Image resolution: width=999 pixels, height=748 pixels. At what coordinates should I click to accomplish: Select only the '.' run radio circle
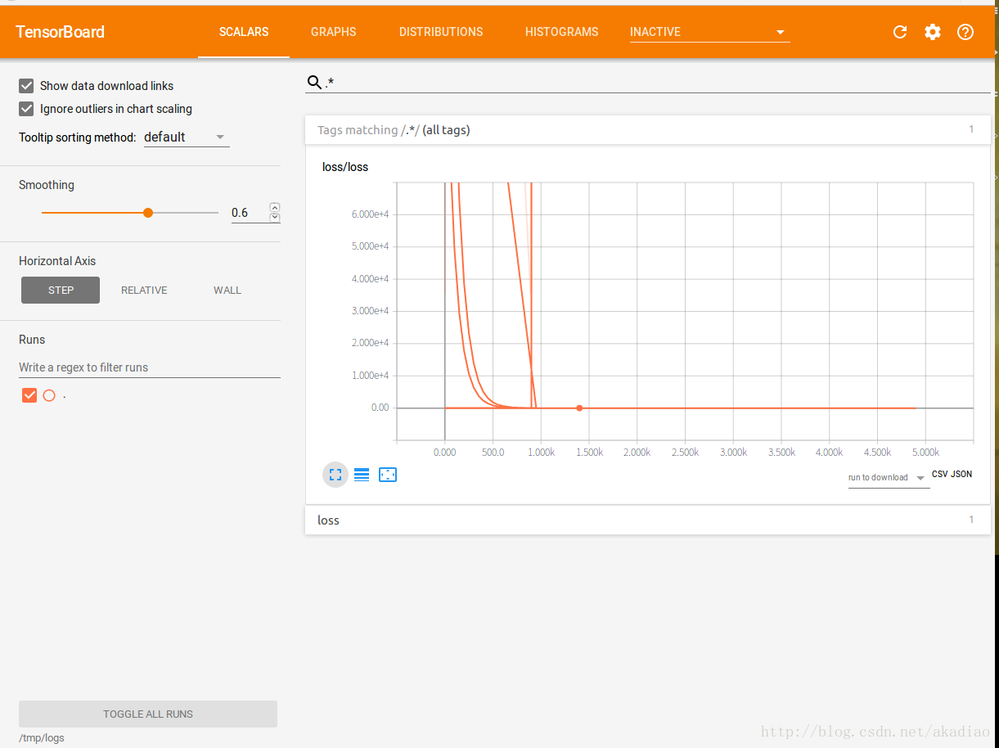coord(49,395)
